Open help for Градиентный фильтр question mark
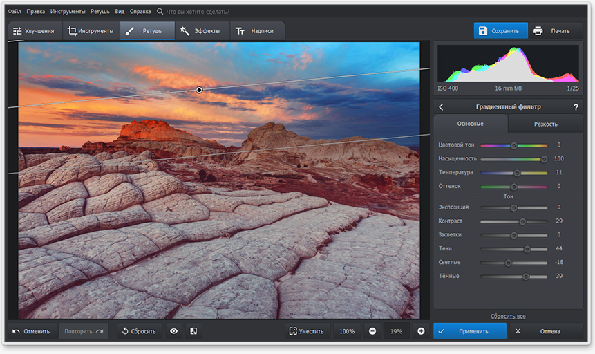 pyautogui.click(x=576, y=107)
